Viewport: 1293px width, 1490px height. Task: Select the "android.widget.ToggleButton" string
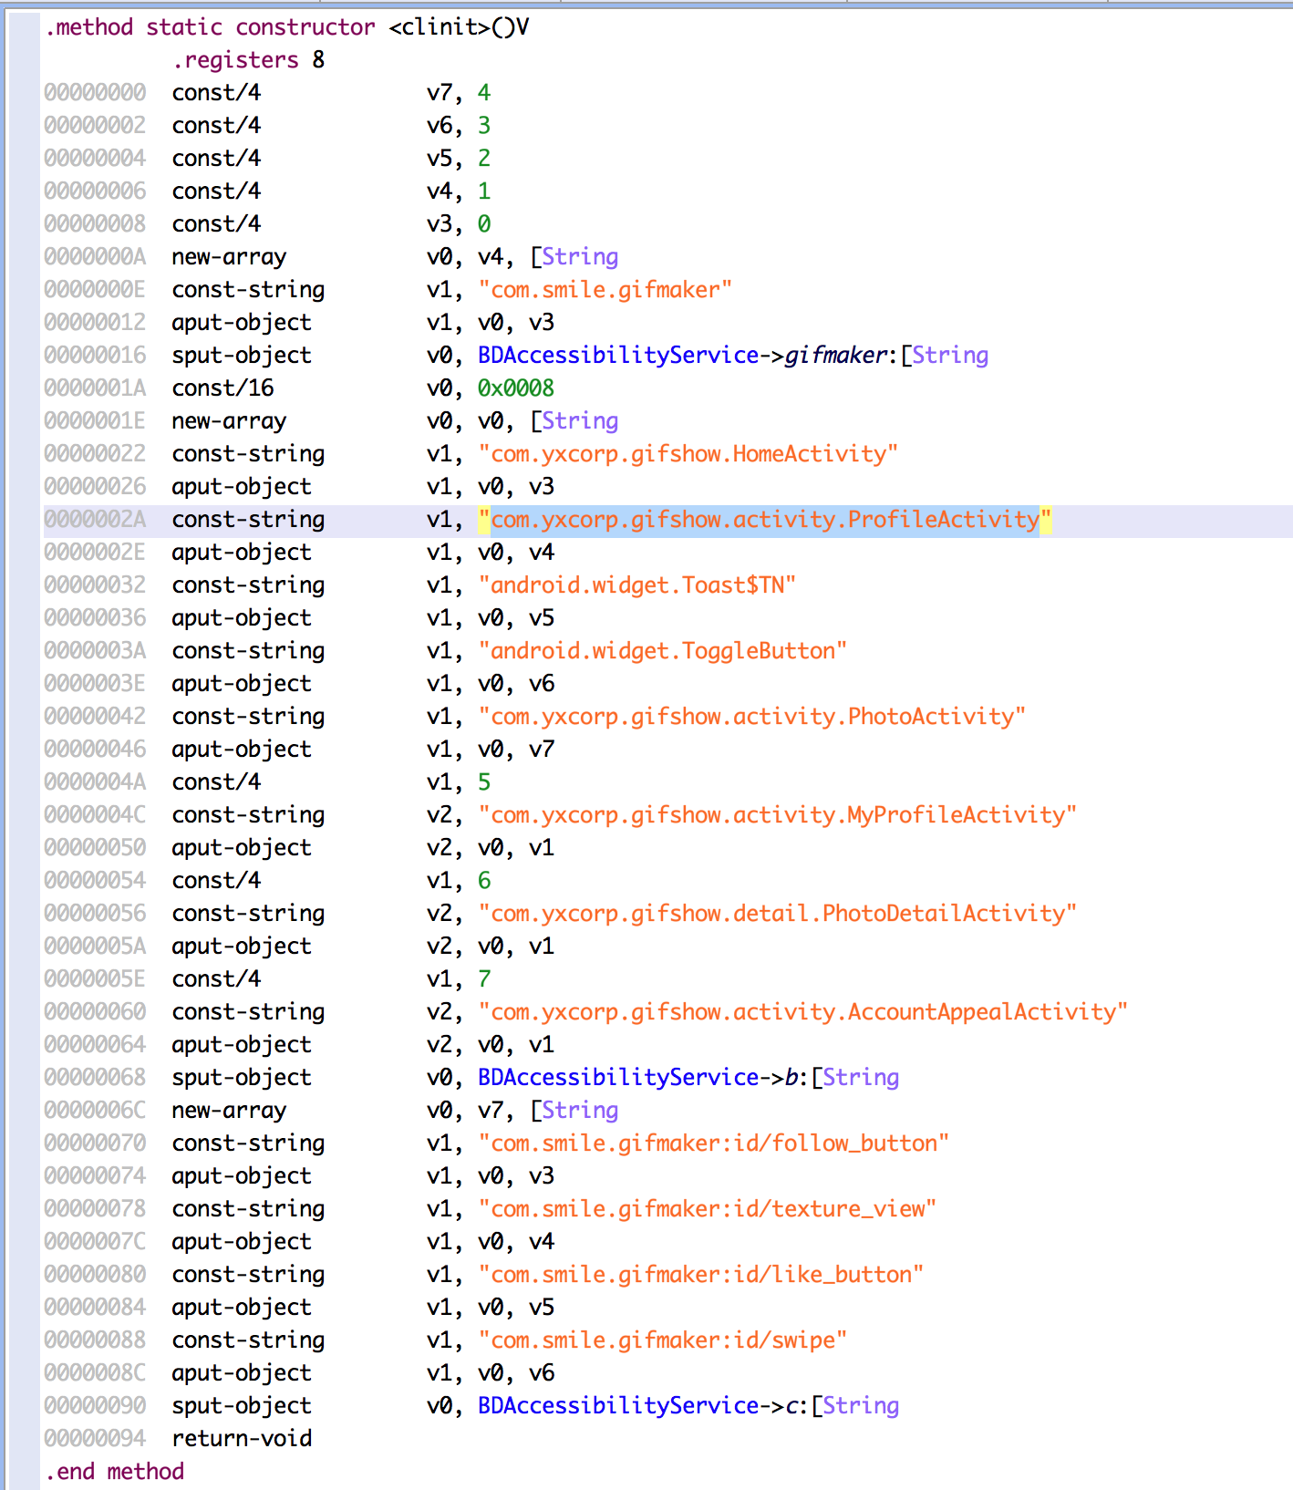[662, 651]
